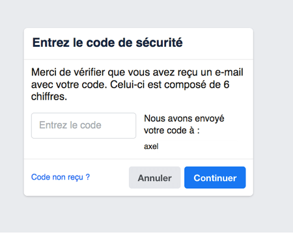Click the word "sécurité" in the dialog title
The image size is (293, 244).
(159, 42)
